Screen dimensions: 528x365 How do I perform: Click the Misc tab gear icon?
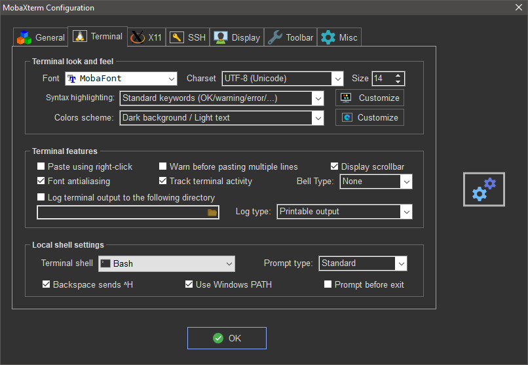[328, 37]
